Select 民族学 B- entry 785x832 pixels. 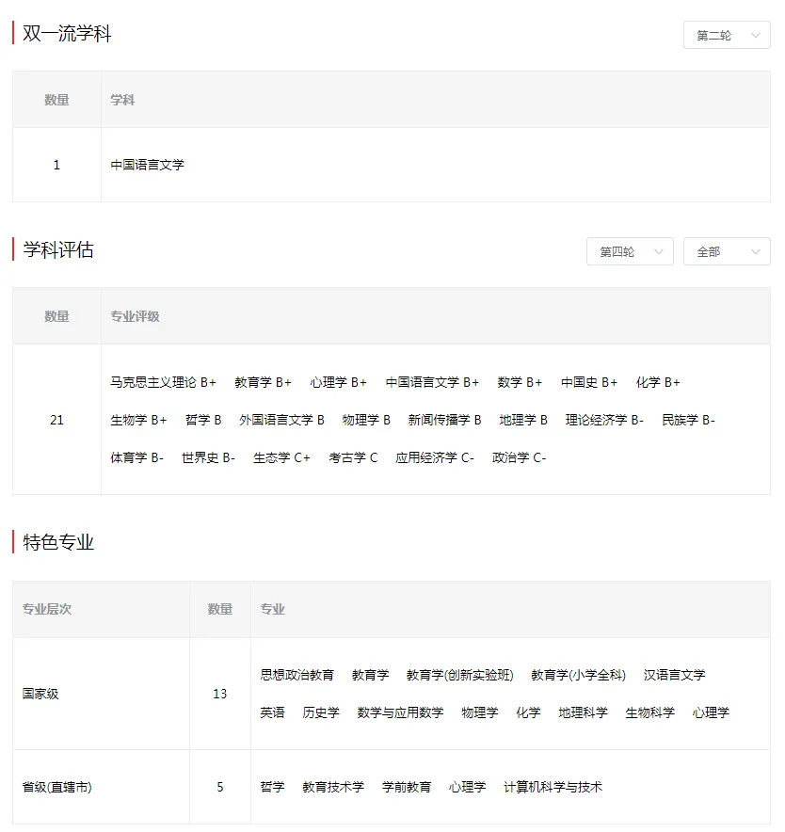pyautogui.click(x=688, y=421)
